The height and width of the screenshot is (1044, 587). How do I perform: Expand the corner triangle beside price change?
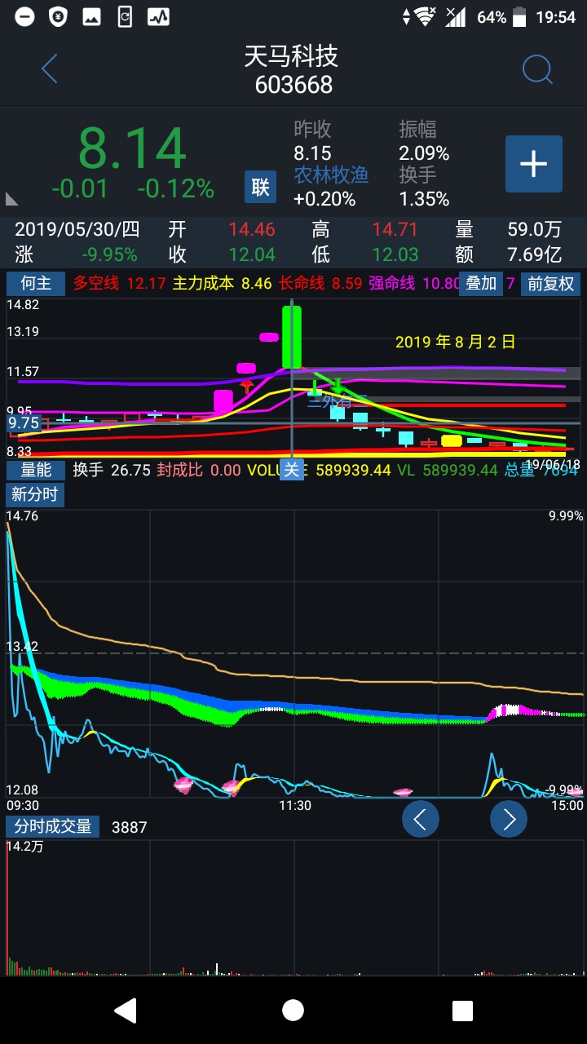[11, 197]
